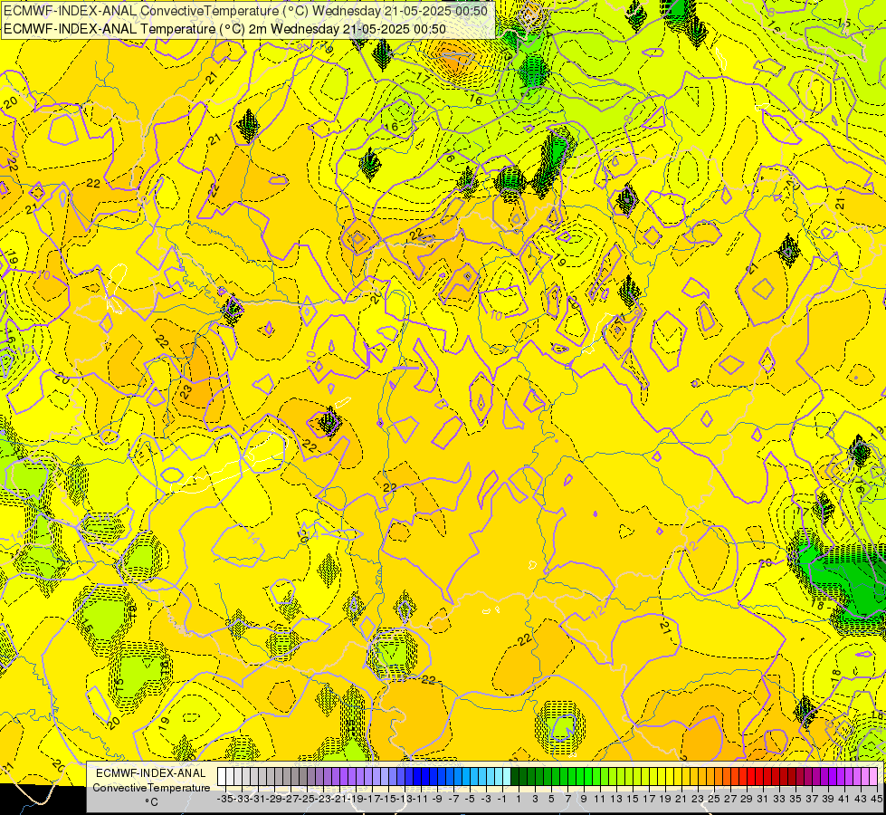Click the '43' legend scale value
Screen dimensions: 886x815
[861, 800]
